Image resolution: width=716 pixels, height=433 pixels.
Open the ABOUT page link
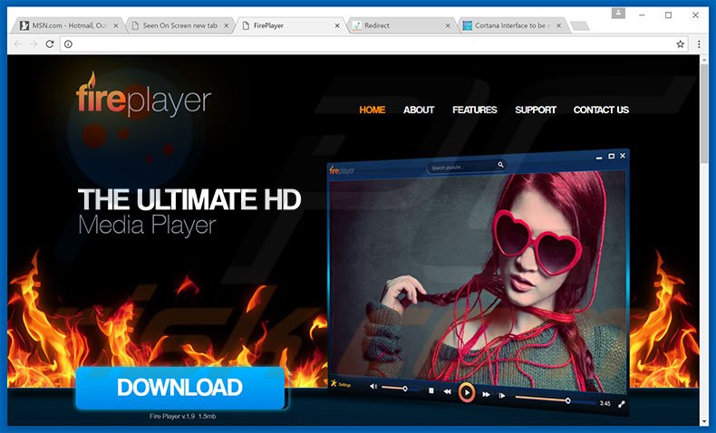tap(419, 110)
